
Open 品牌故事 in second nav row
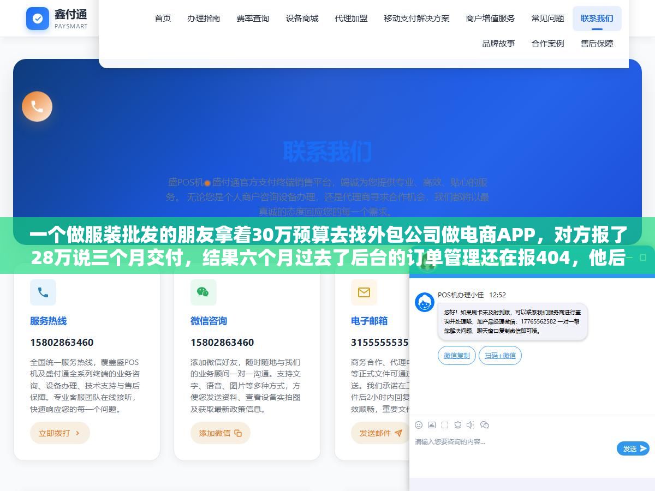coord(498,43)
